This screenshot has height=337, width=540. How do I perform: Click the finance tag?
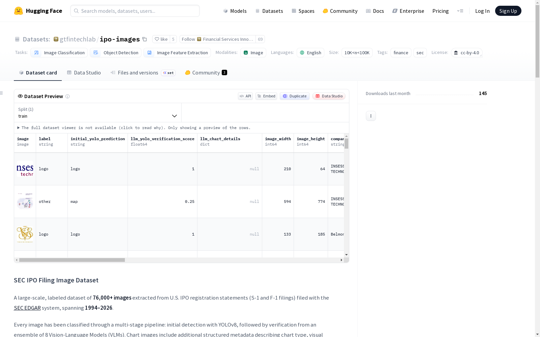[401, 53]
